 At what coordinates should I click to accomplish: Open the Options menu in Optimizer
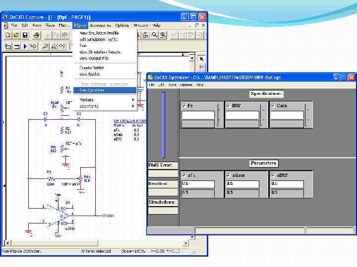[x=186, y=85]
